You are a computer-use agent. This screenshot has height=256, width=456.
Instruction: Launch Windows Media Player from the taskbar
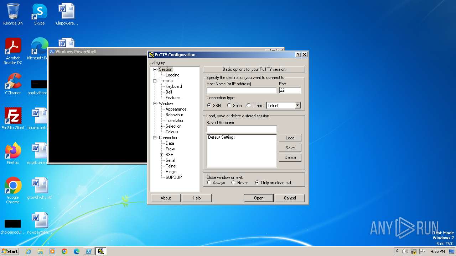pyautogui.click(x=52, y=251)
